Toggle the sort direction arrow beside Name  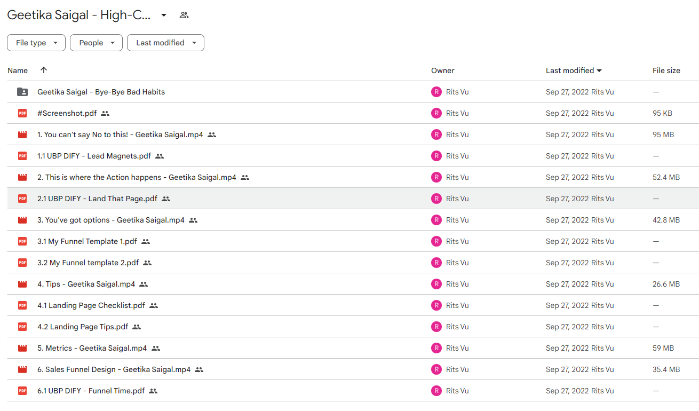tap(44, 70)
